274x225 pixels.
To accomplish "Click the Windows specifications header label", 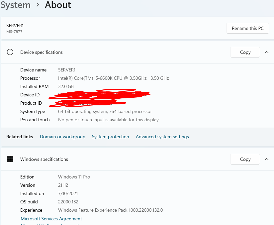I will click(x=44, y=159).
